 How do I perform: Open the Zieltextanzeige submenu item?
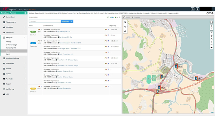(12, 45)
